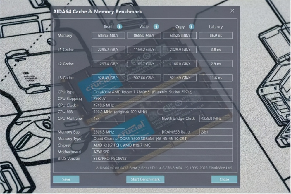
Task: Select Memory latency value 86.9 ns
Action: [x=216, y=35]
